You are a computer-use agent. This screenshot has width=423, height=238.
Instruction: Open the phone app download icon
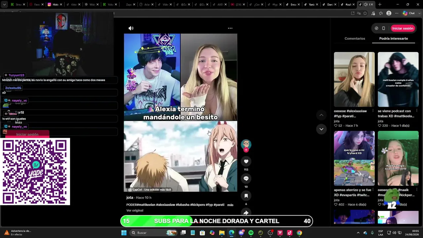click(384, 28)
